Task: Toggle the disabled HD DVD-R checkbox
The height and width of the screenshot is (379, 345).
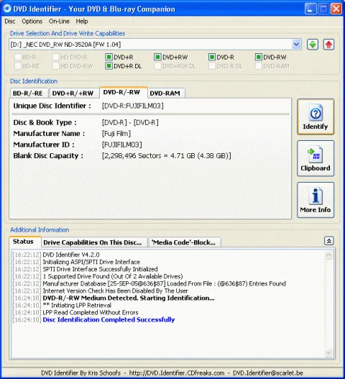Action: point(55,57)
